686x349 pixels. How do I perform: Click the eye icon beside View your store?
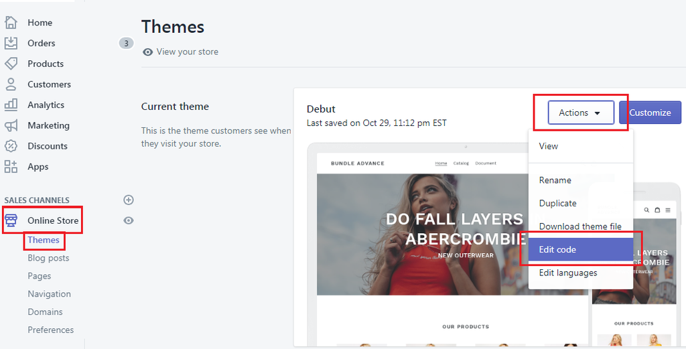tap(148, 52)
